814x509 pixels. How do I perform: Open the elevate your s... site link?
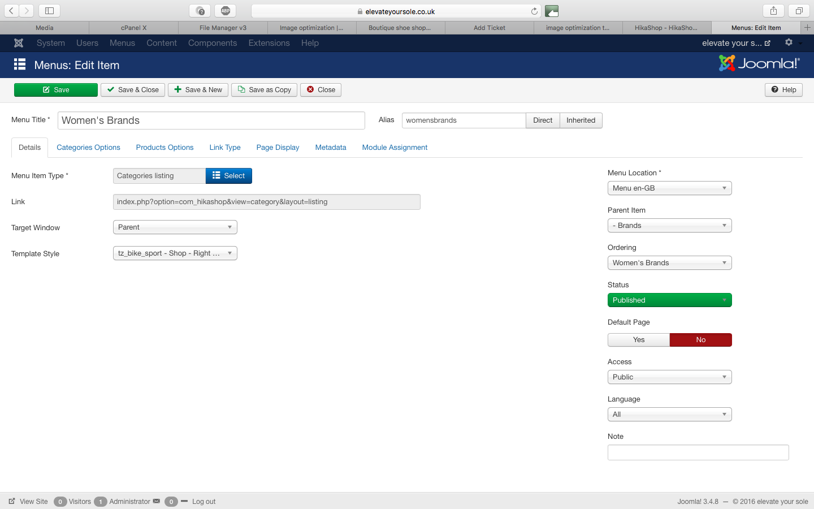click(736, 43)
